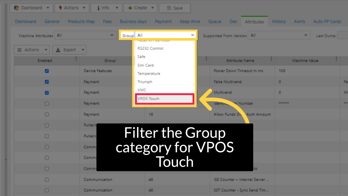Switch to the Dashboard tab

pos(25,21)
